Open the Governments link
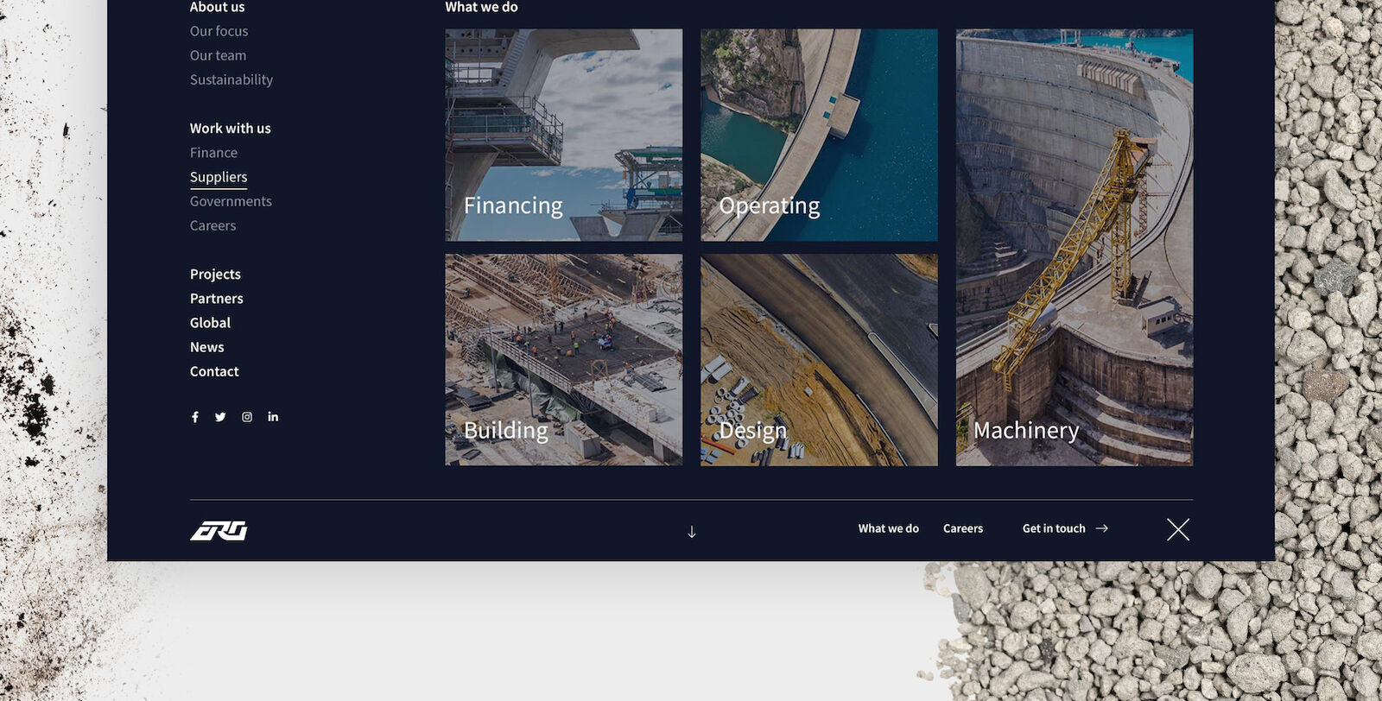The height and width of the screenshot is (701, 1382). click(x=231, y=201)
